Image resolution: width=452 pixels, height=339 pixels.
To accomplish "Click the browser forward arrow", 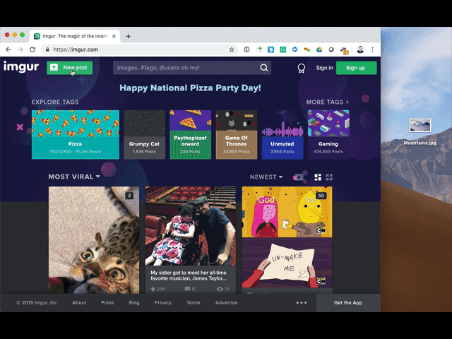I will click(20, 49).
